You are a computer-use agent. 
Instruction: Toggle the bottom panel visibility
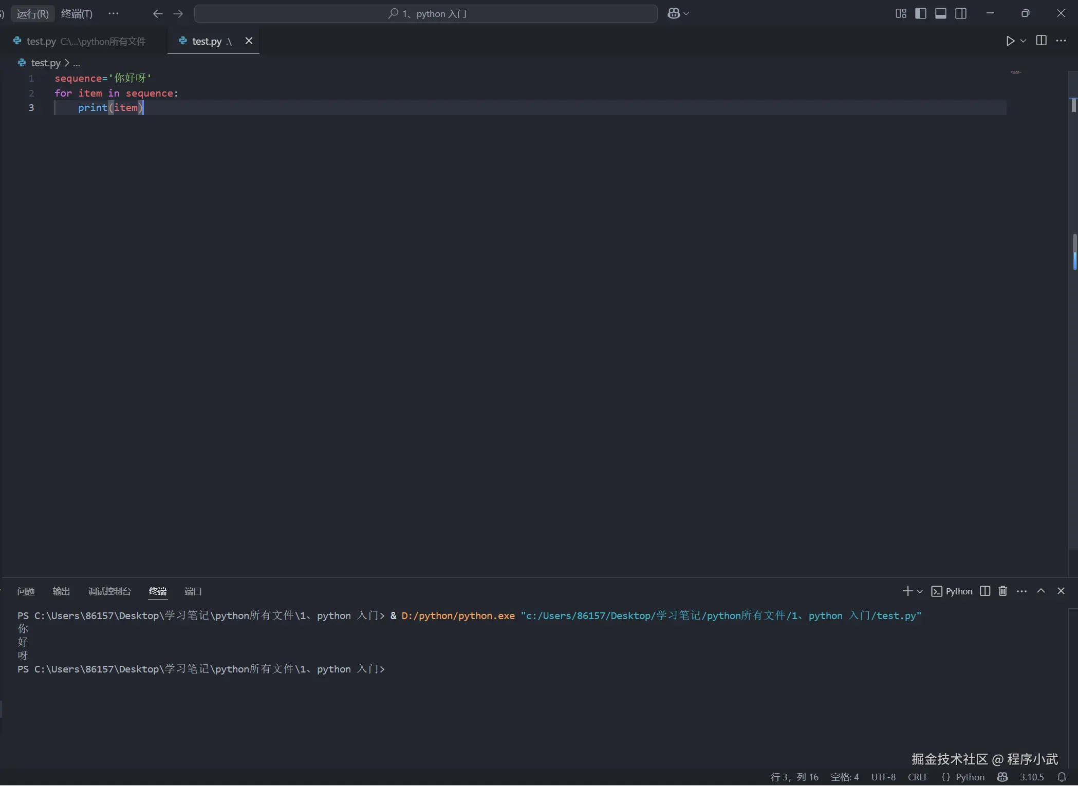coord(940,14)
